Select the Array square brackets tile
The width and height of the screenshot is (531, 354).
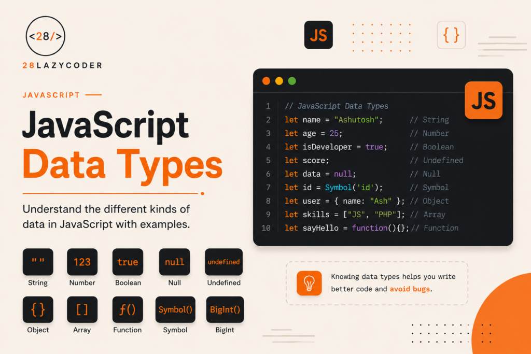[x=82, y=309]
